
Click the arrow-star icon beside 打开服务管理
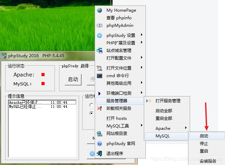[x=149, y=101]
